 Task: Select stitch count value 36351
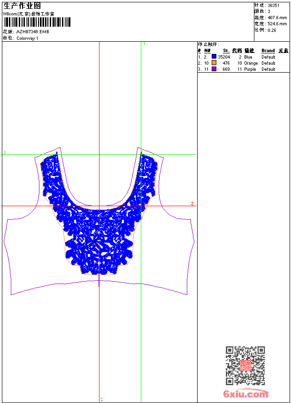(x=274, y=6)
